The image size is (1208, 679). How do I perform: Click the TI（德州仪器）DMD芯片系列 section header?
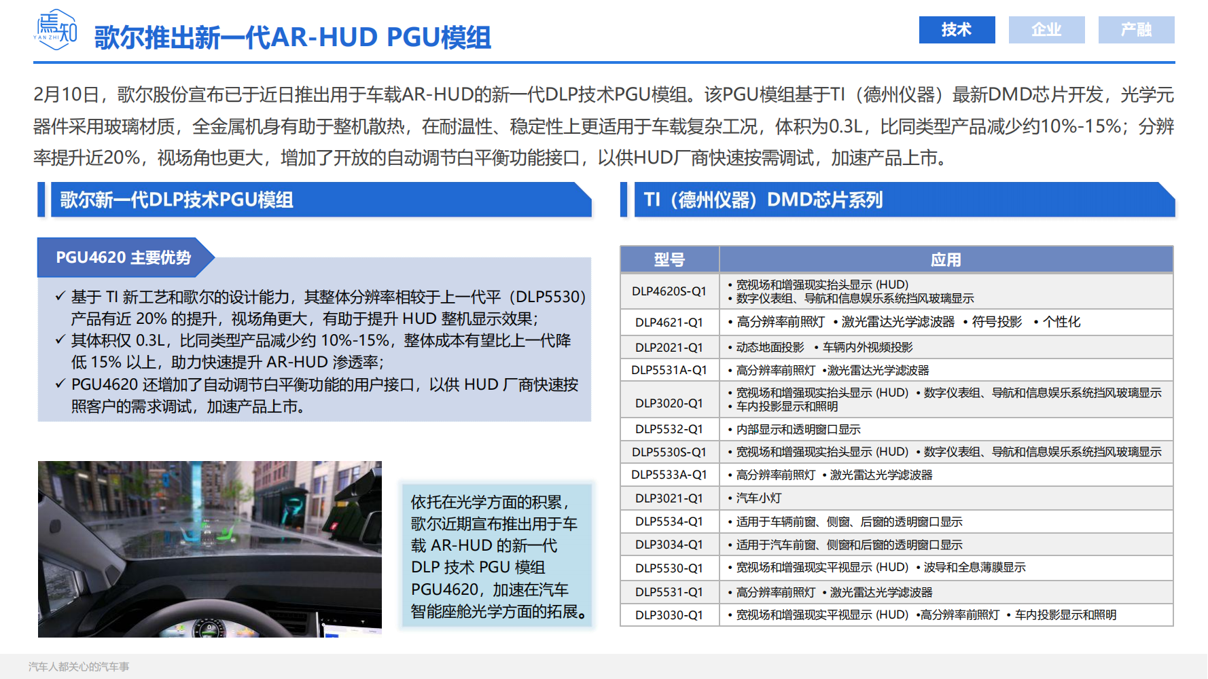pos(904,200)
